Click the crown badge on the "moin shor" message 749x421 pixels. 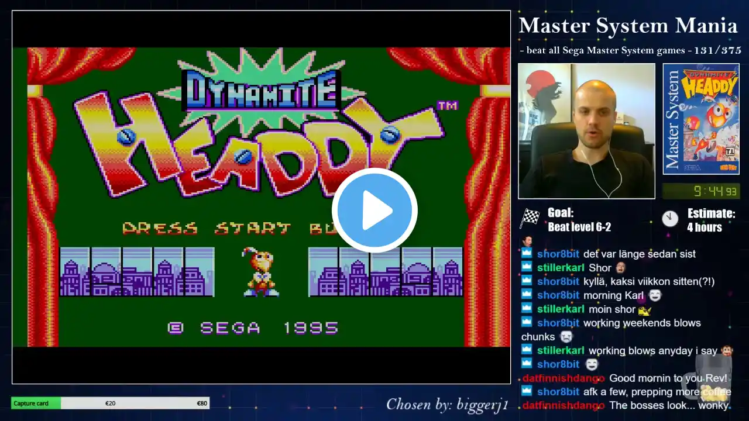[527, 309]
